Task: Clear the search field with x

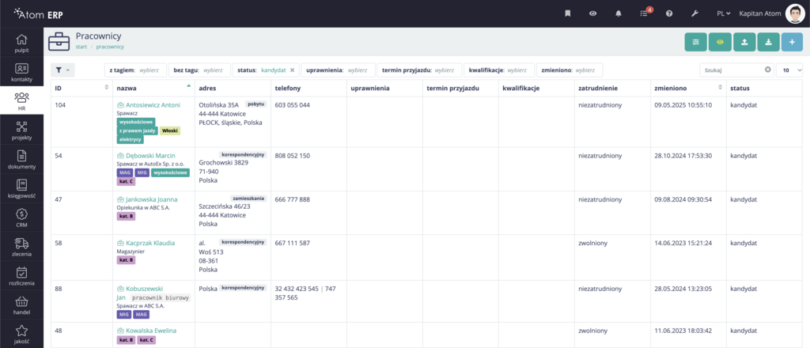Action: (767, 70)
